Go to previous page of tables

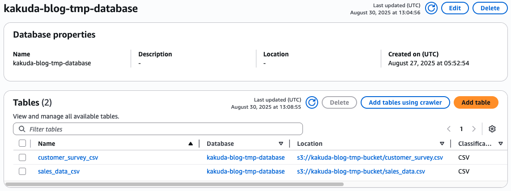coord(449,129)
